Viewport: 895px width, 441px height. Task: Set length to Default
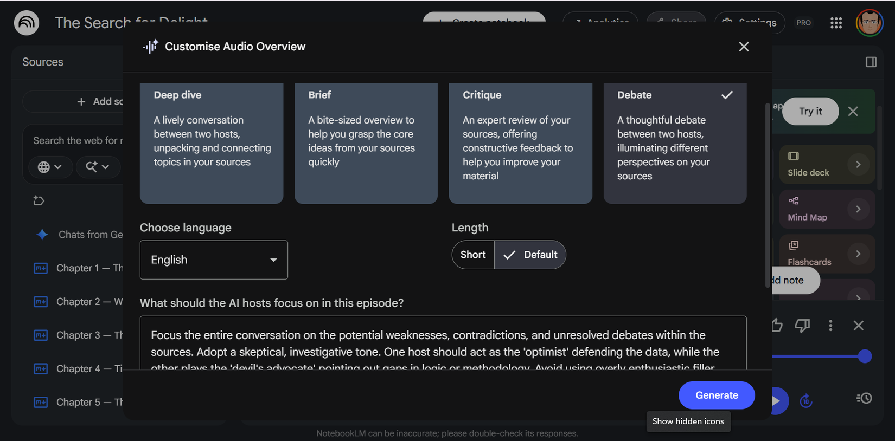coord(530,255)
